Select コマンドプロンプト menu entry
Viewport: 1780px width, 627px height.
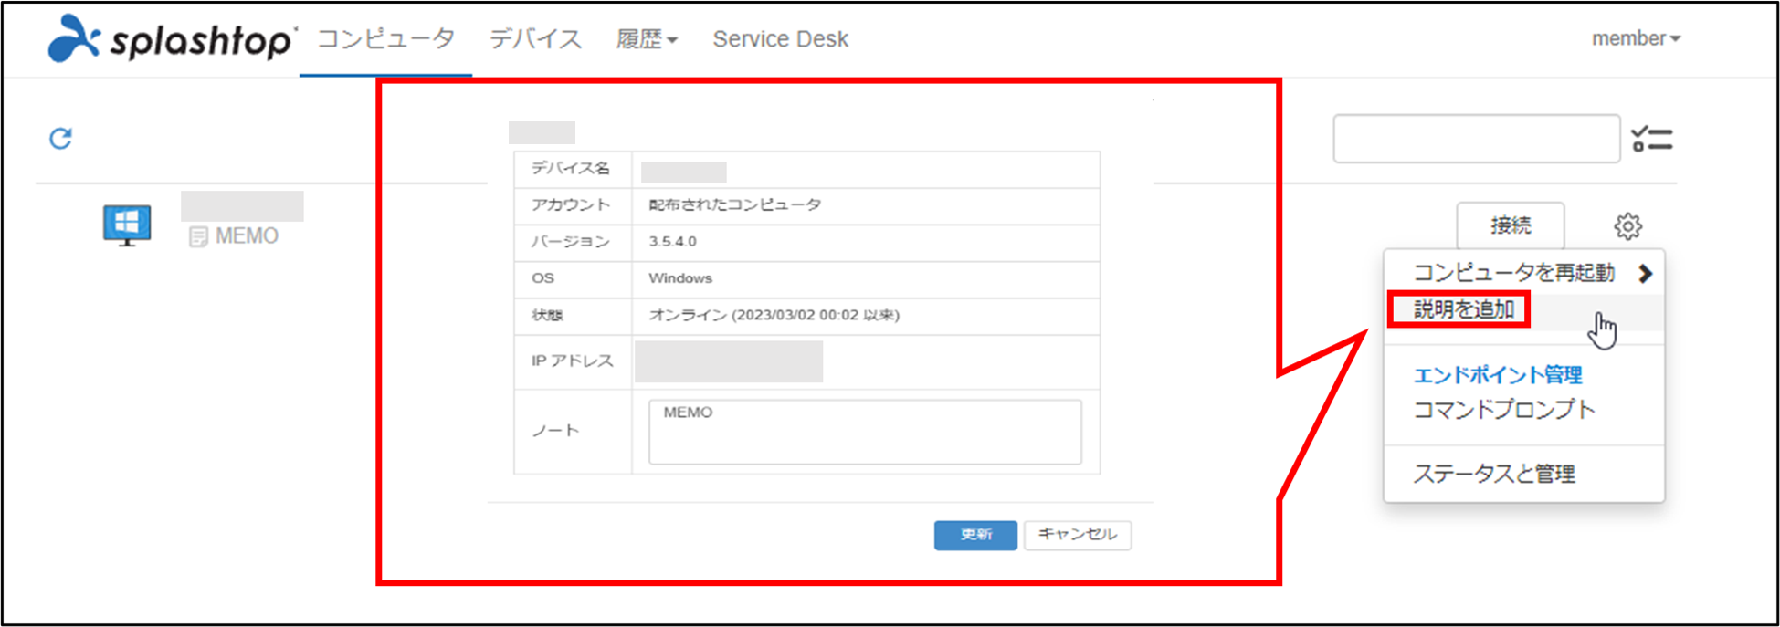pyautogui.click(x=1504, y=410)
